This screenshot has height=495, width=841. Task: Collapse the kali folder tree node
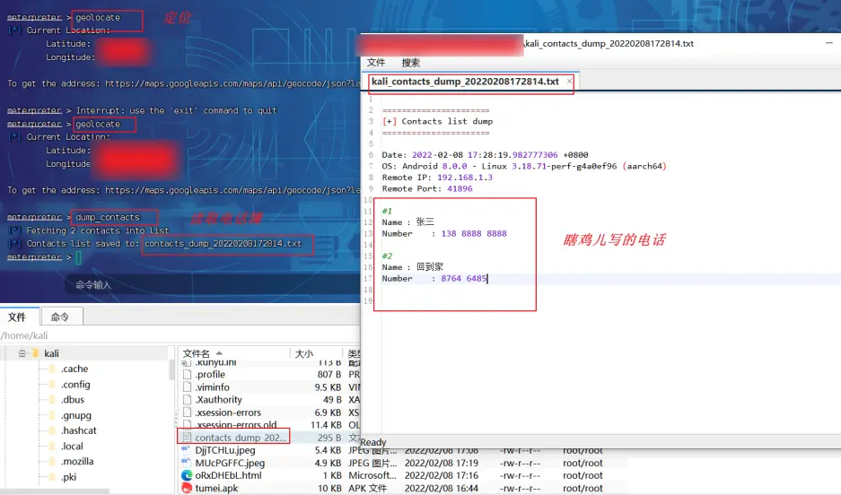[22, 353]
